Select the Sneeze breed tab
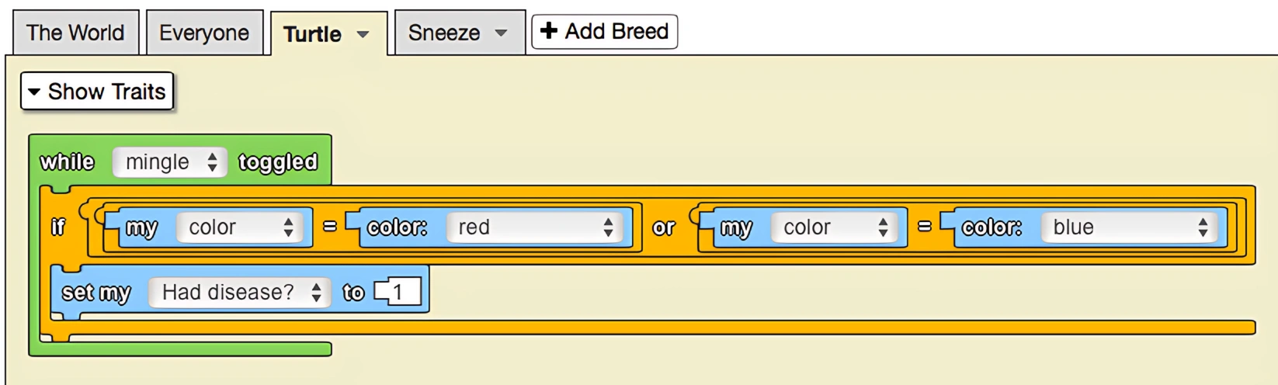The image size is (1278, 385). pos(460,33)
